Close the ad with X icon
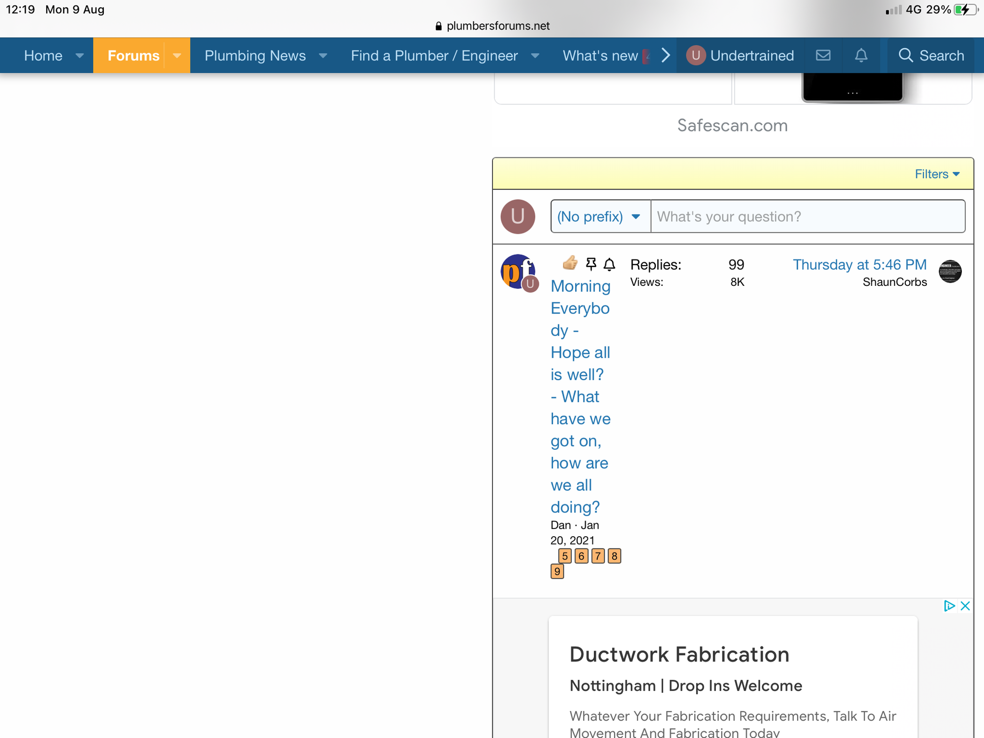The height and width of the screenshot is (738, 984). pos(965,606)
